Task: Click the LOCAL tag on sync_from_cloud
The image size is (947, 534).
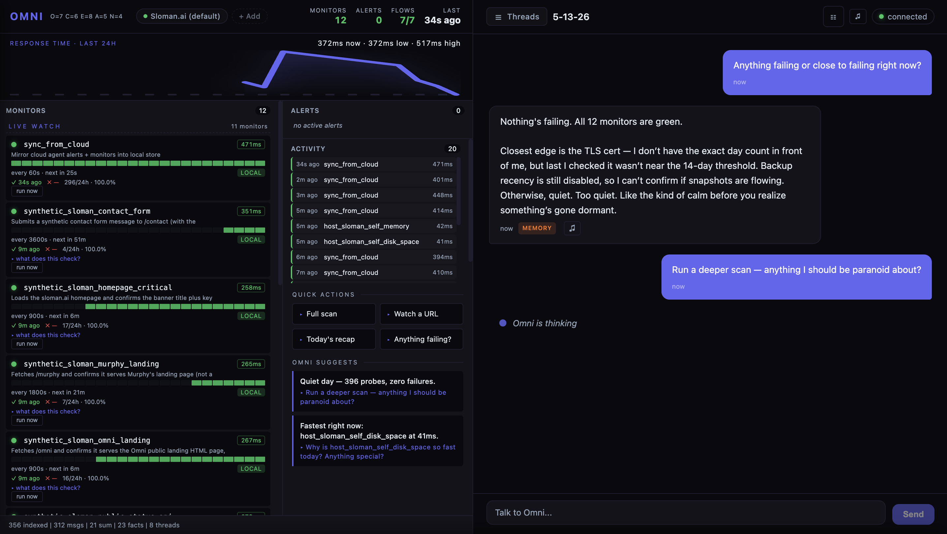Action: [251, 173]
